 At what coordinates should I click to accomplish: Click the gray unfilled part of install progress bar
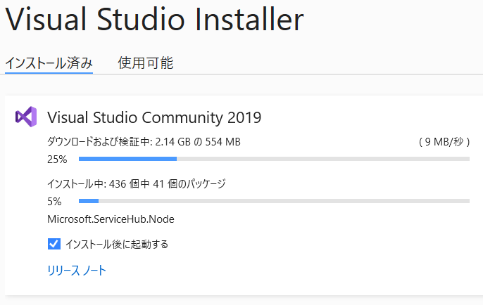pos(284,201)
